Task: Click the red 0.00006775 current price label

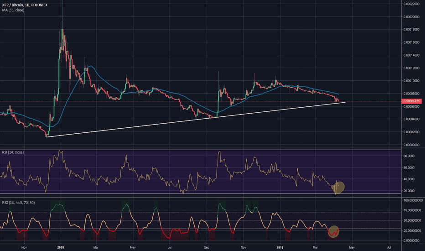Action: coord(411,101)
